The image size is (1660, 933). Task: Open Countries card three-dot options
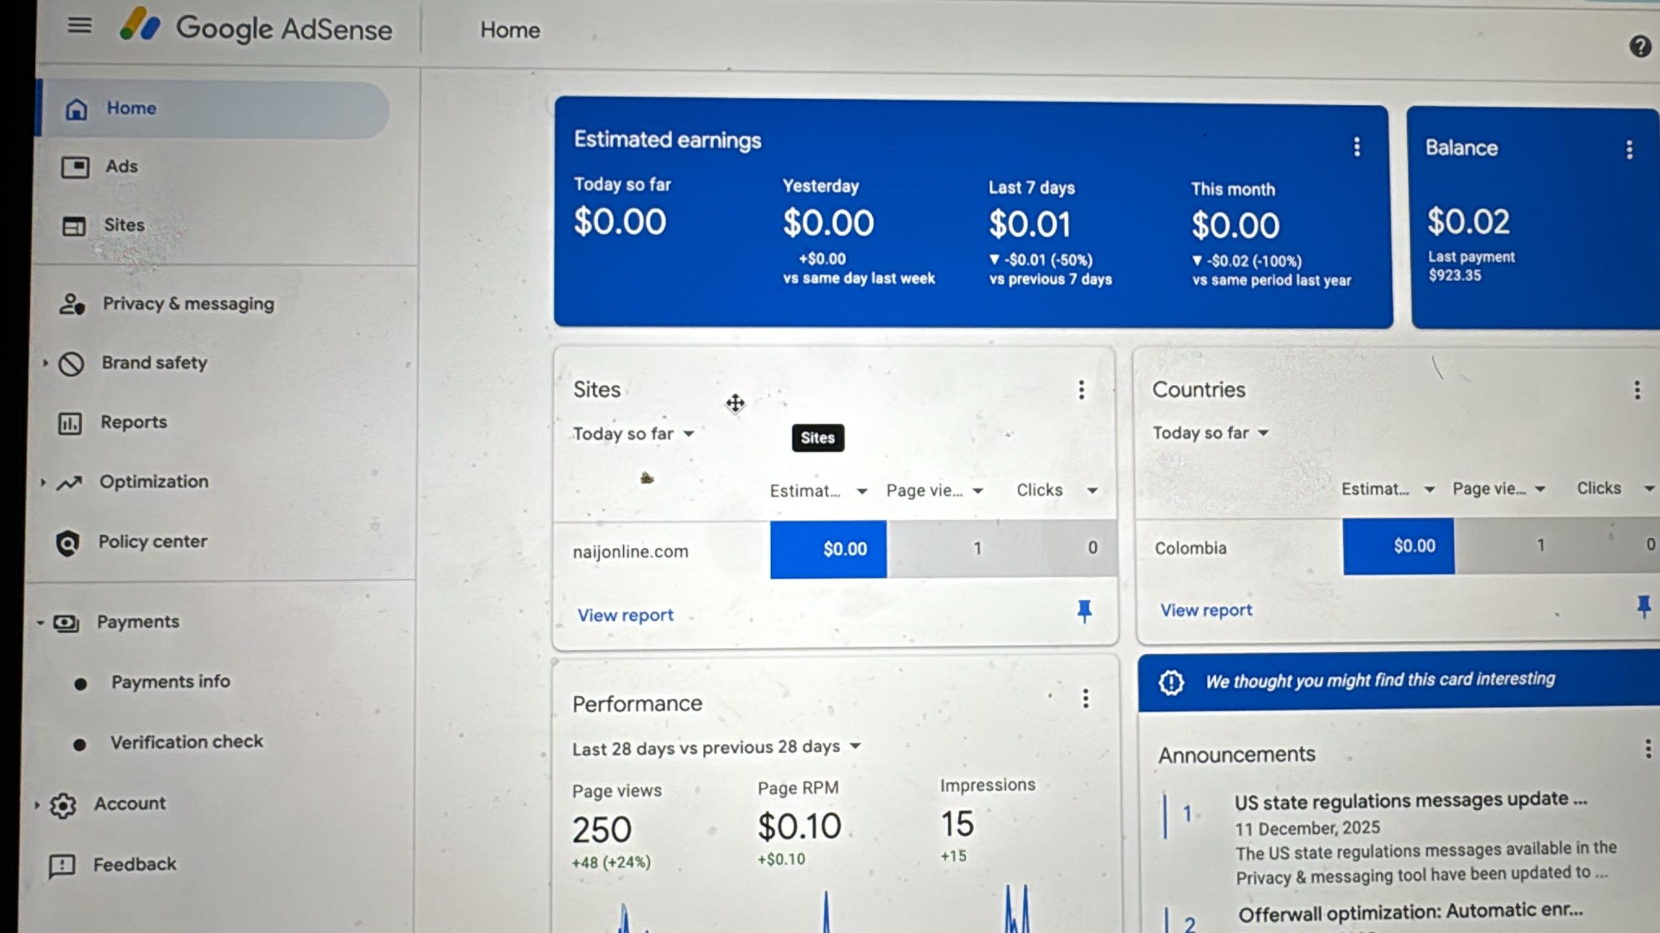1637,390
